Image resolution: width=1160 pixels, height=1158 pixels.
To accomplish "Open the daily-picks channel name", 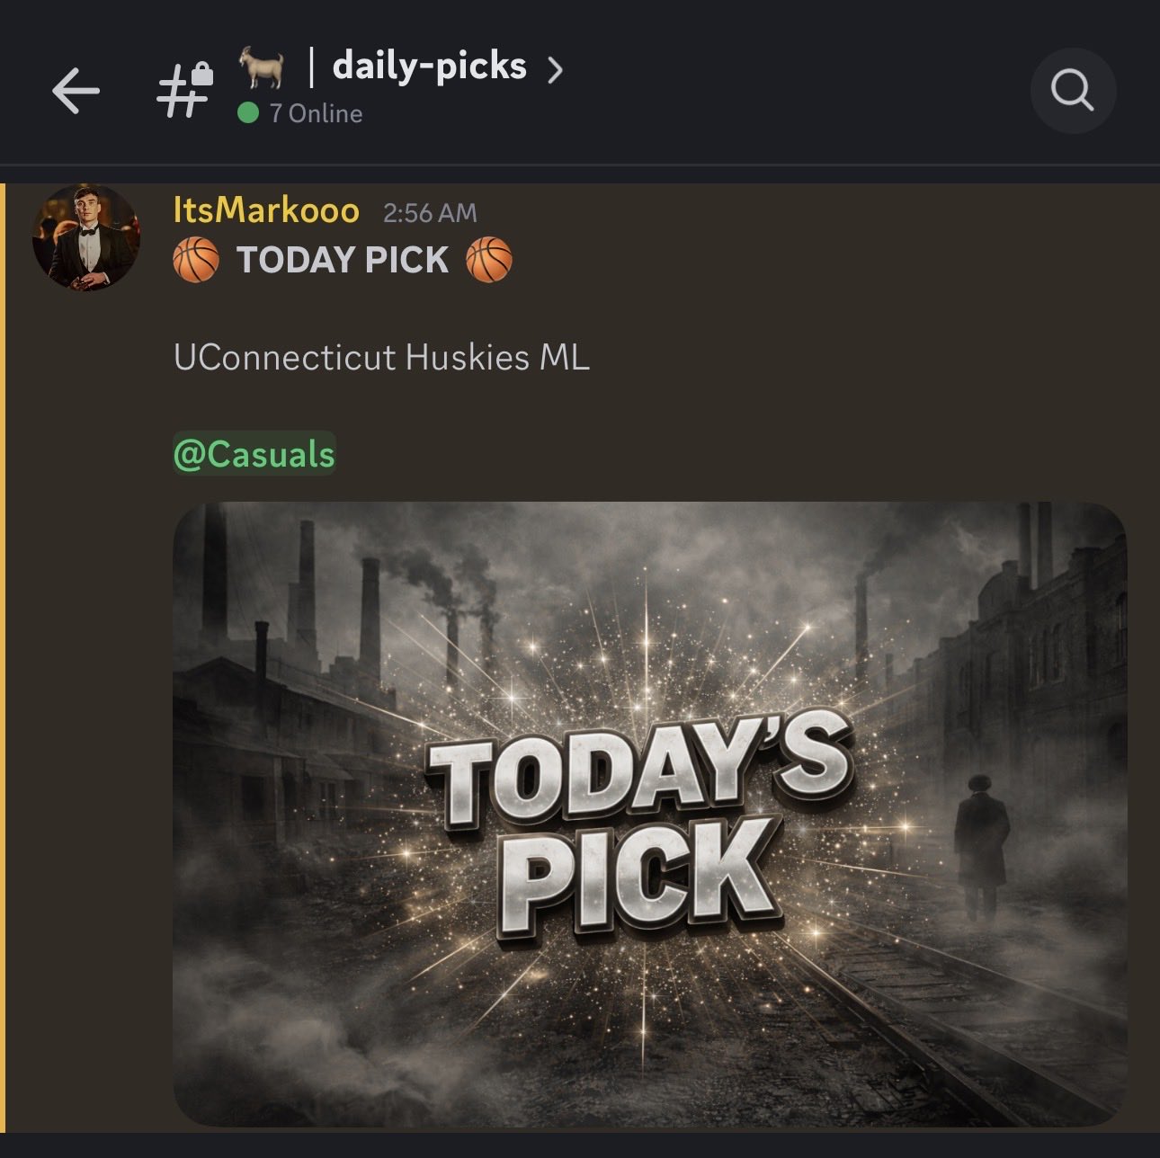I will pyautogui.click(x=429, y=67).
